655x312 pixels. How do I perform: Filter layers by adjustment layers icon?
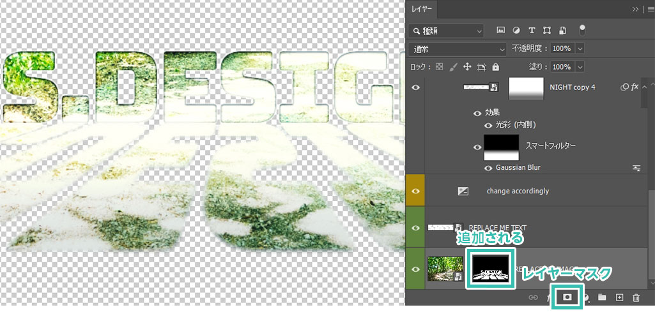[x=516, y=30]
